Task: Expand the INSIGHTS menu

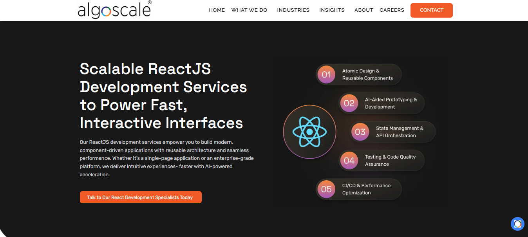Action: (x=332, y=10)
